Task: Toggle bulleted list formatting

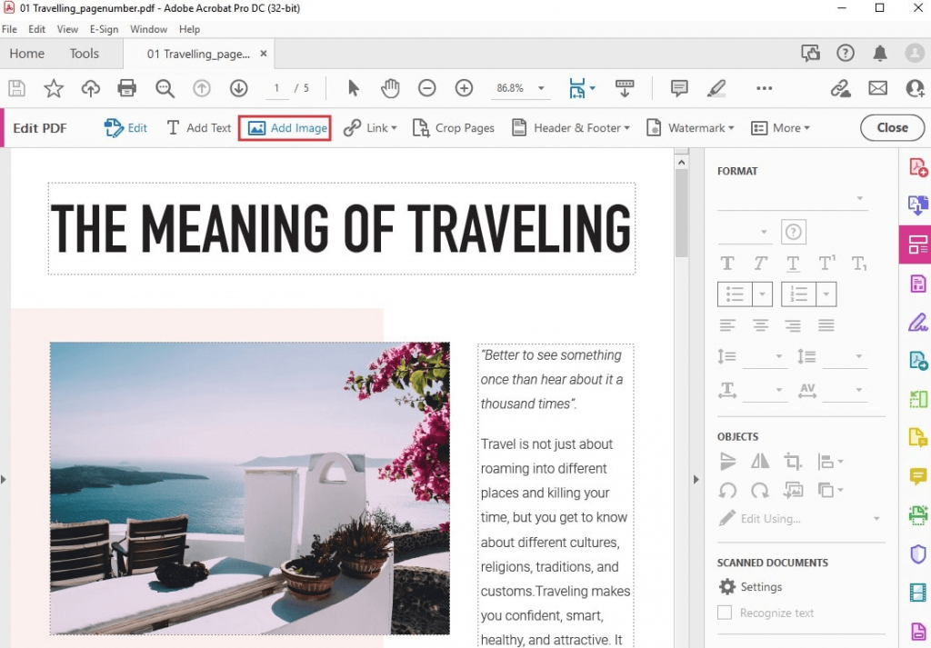Action: coord(736,294)
